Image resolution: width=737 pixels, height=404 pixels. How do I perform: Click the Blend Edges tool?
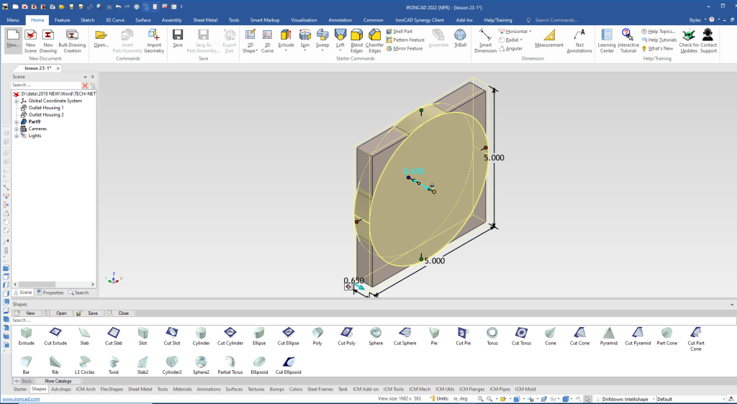point(357,40)
